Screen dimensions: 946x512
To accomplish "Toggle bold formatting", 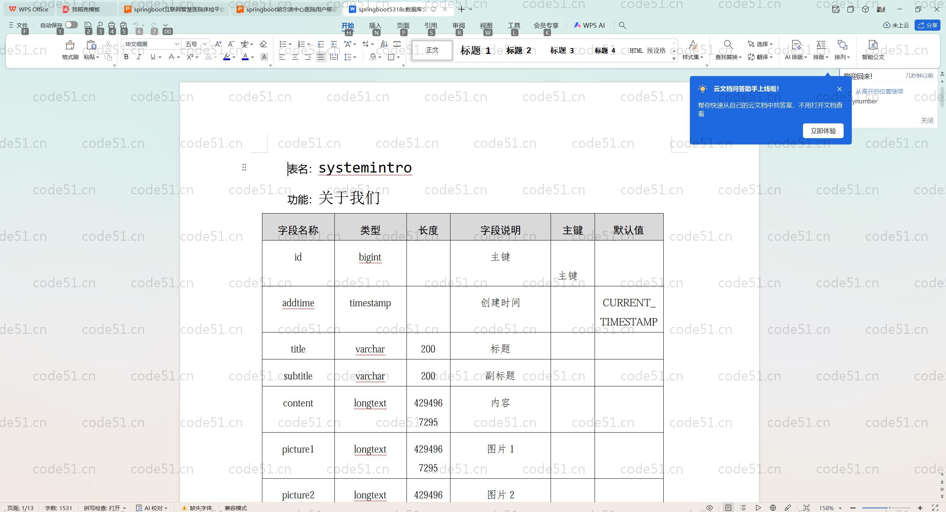I will [126, 57].
